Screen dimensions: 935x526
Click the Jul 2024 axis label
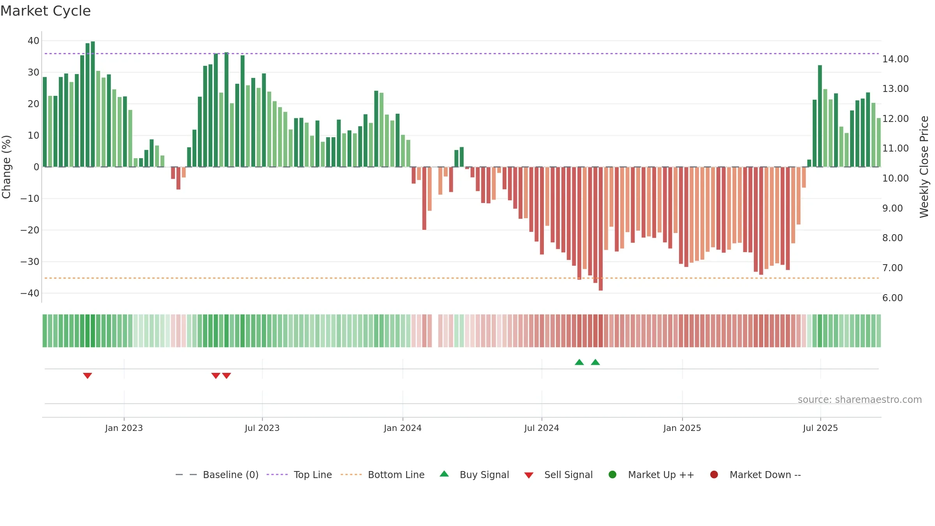[542, 428]
